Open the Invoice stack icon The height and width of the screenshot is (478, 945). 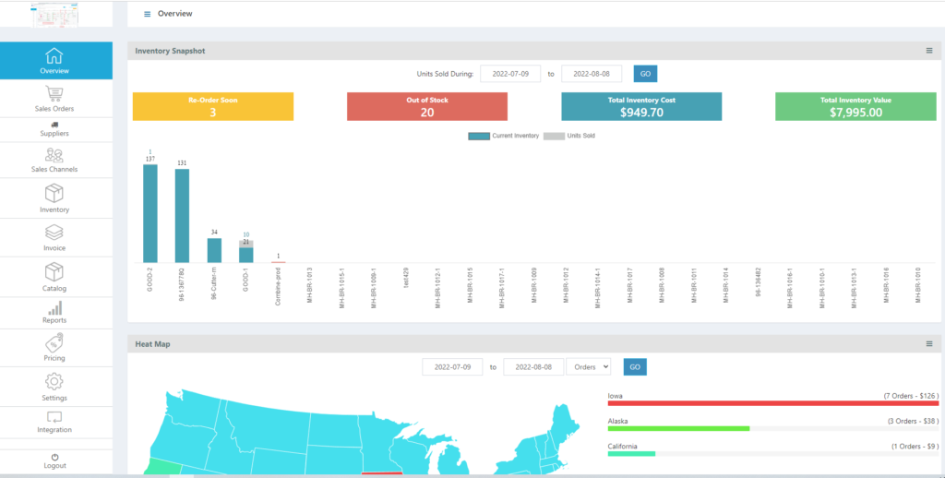pyautogui.click(x=54, y=233)
